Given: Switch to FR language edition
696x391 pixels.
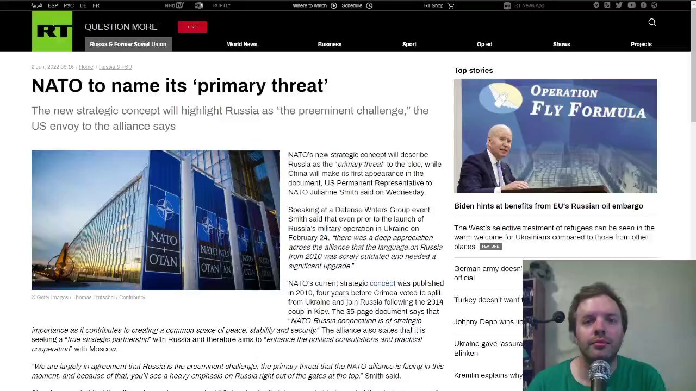Looking at the screenshot, I should (x=96, y=5).
